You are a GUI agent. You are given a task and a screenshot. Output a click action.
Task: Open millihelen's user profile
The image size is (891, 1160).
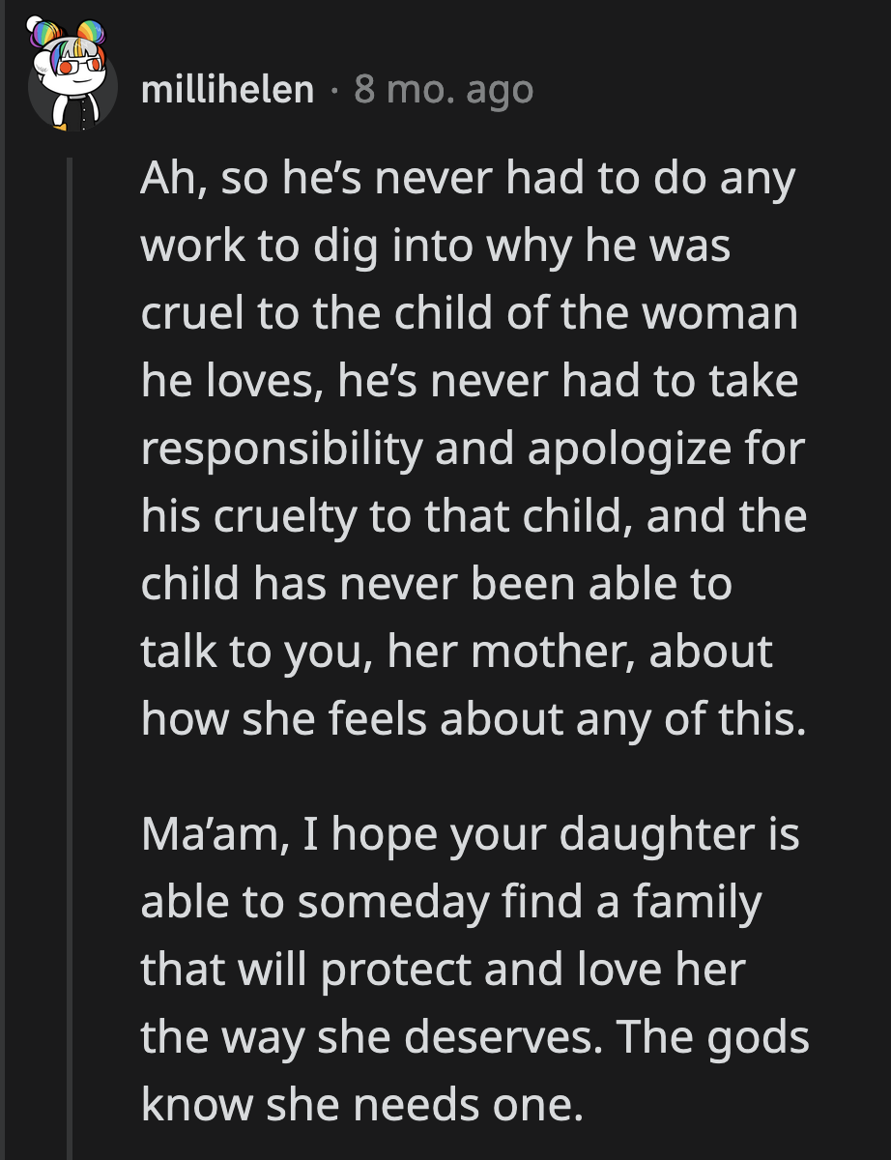coord(228,92)
